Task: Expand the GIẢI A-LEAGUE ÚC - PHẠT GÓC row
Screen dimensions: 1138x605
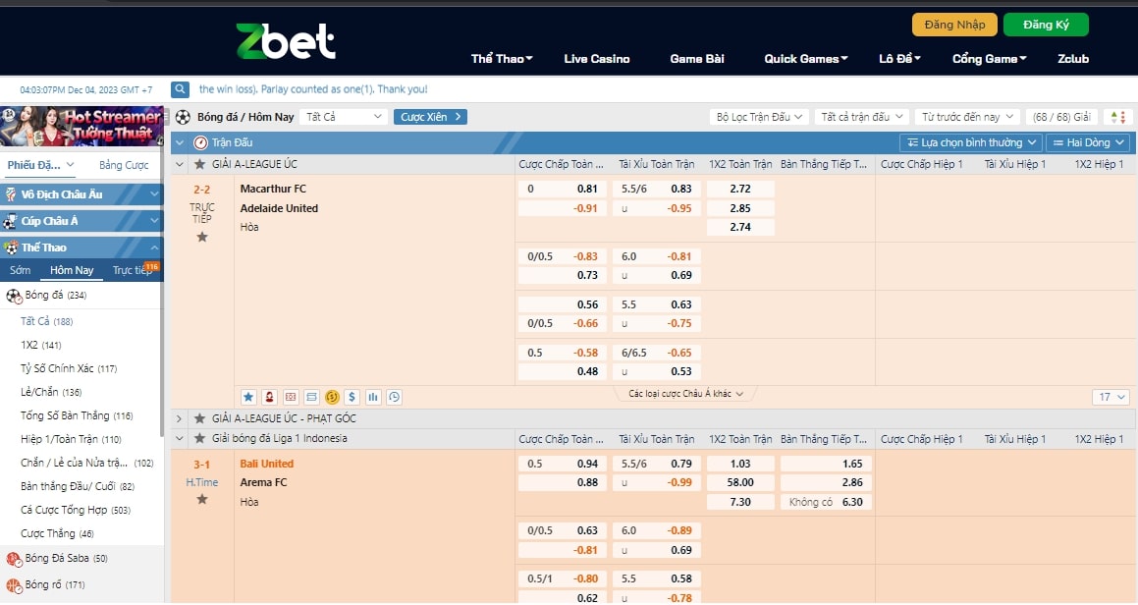Action: click(179, 418)
